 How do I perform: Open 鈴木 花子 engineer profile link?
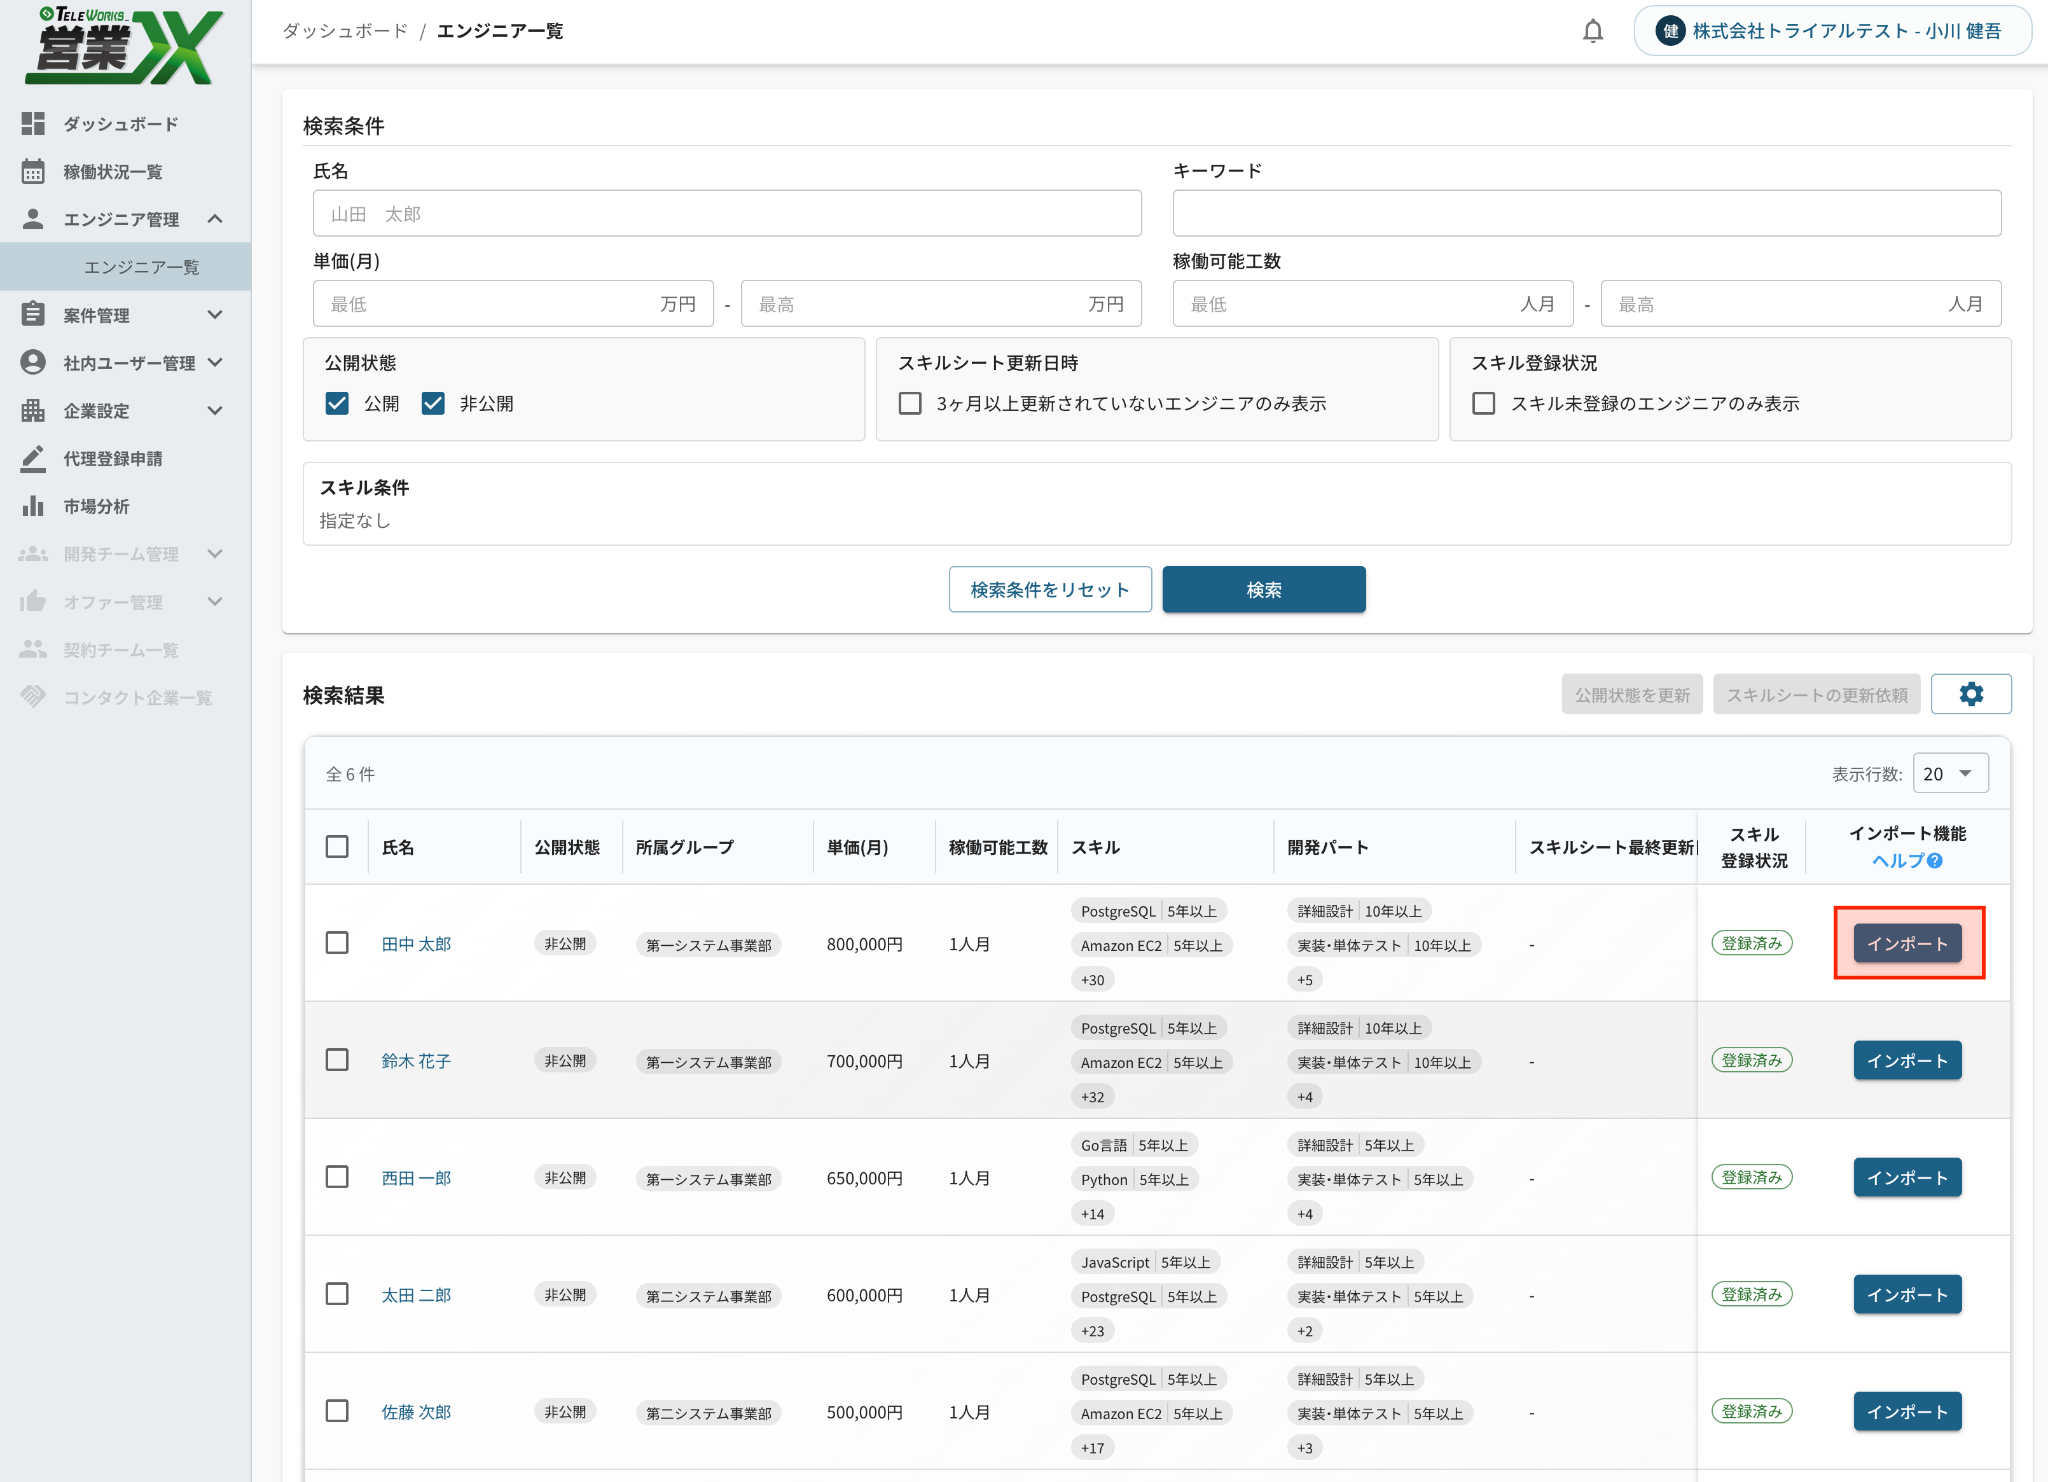click(x=415, y=1060)
